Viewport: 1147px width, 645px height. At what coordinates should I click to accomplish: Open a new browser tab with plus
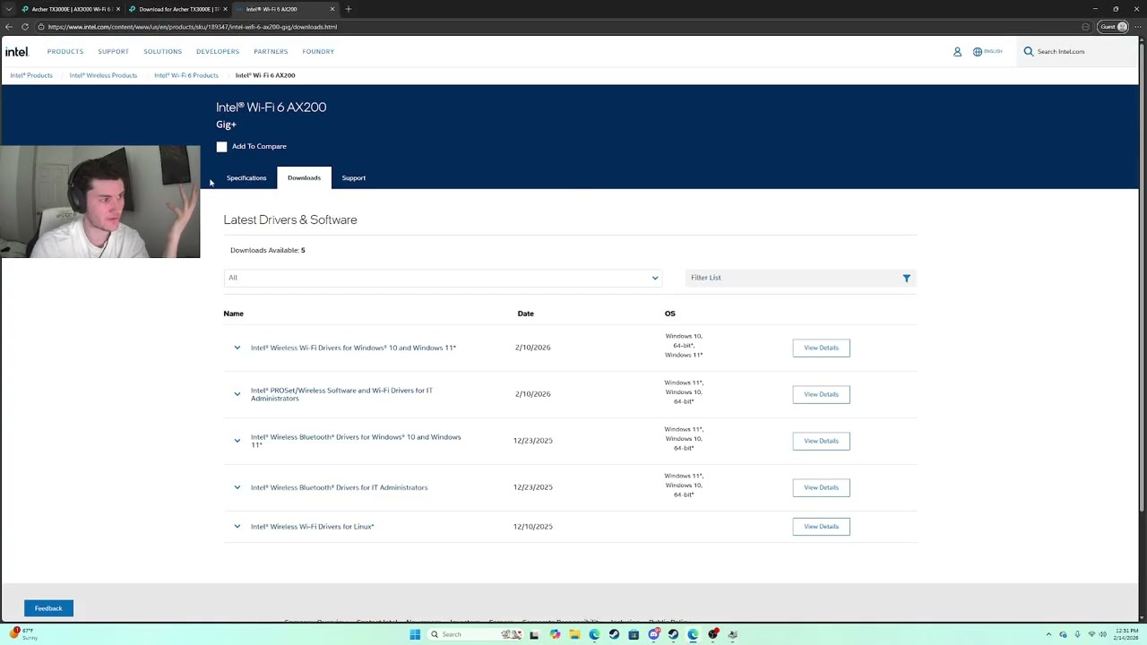click(349, 9)
